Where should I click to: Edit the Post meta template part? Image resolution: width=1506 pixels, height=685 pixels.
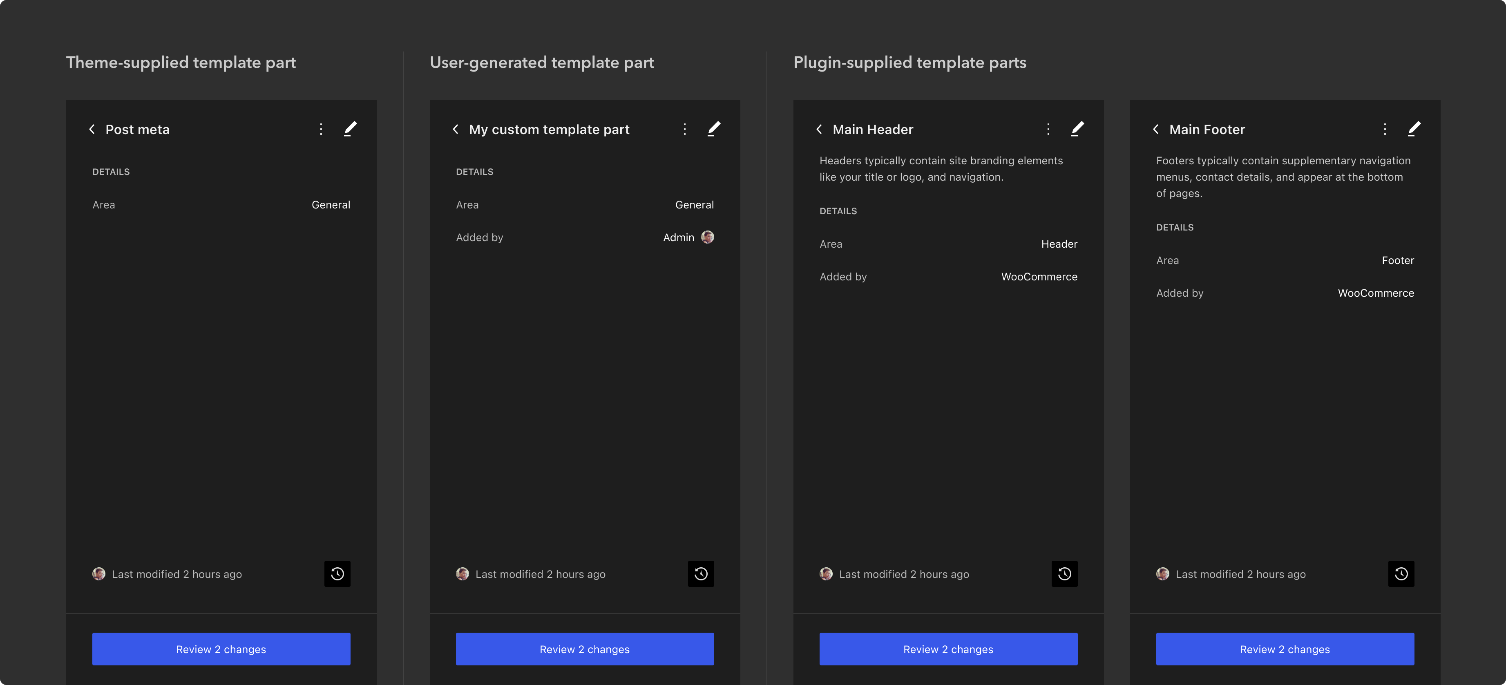click(350, 129)
